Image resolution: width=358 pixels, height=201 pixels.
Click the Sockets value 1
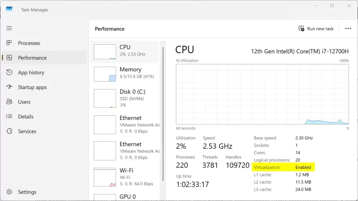296,145
